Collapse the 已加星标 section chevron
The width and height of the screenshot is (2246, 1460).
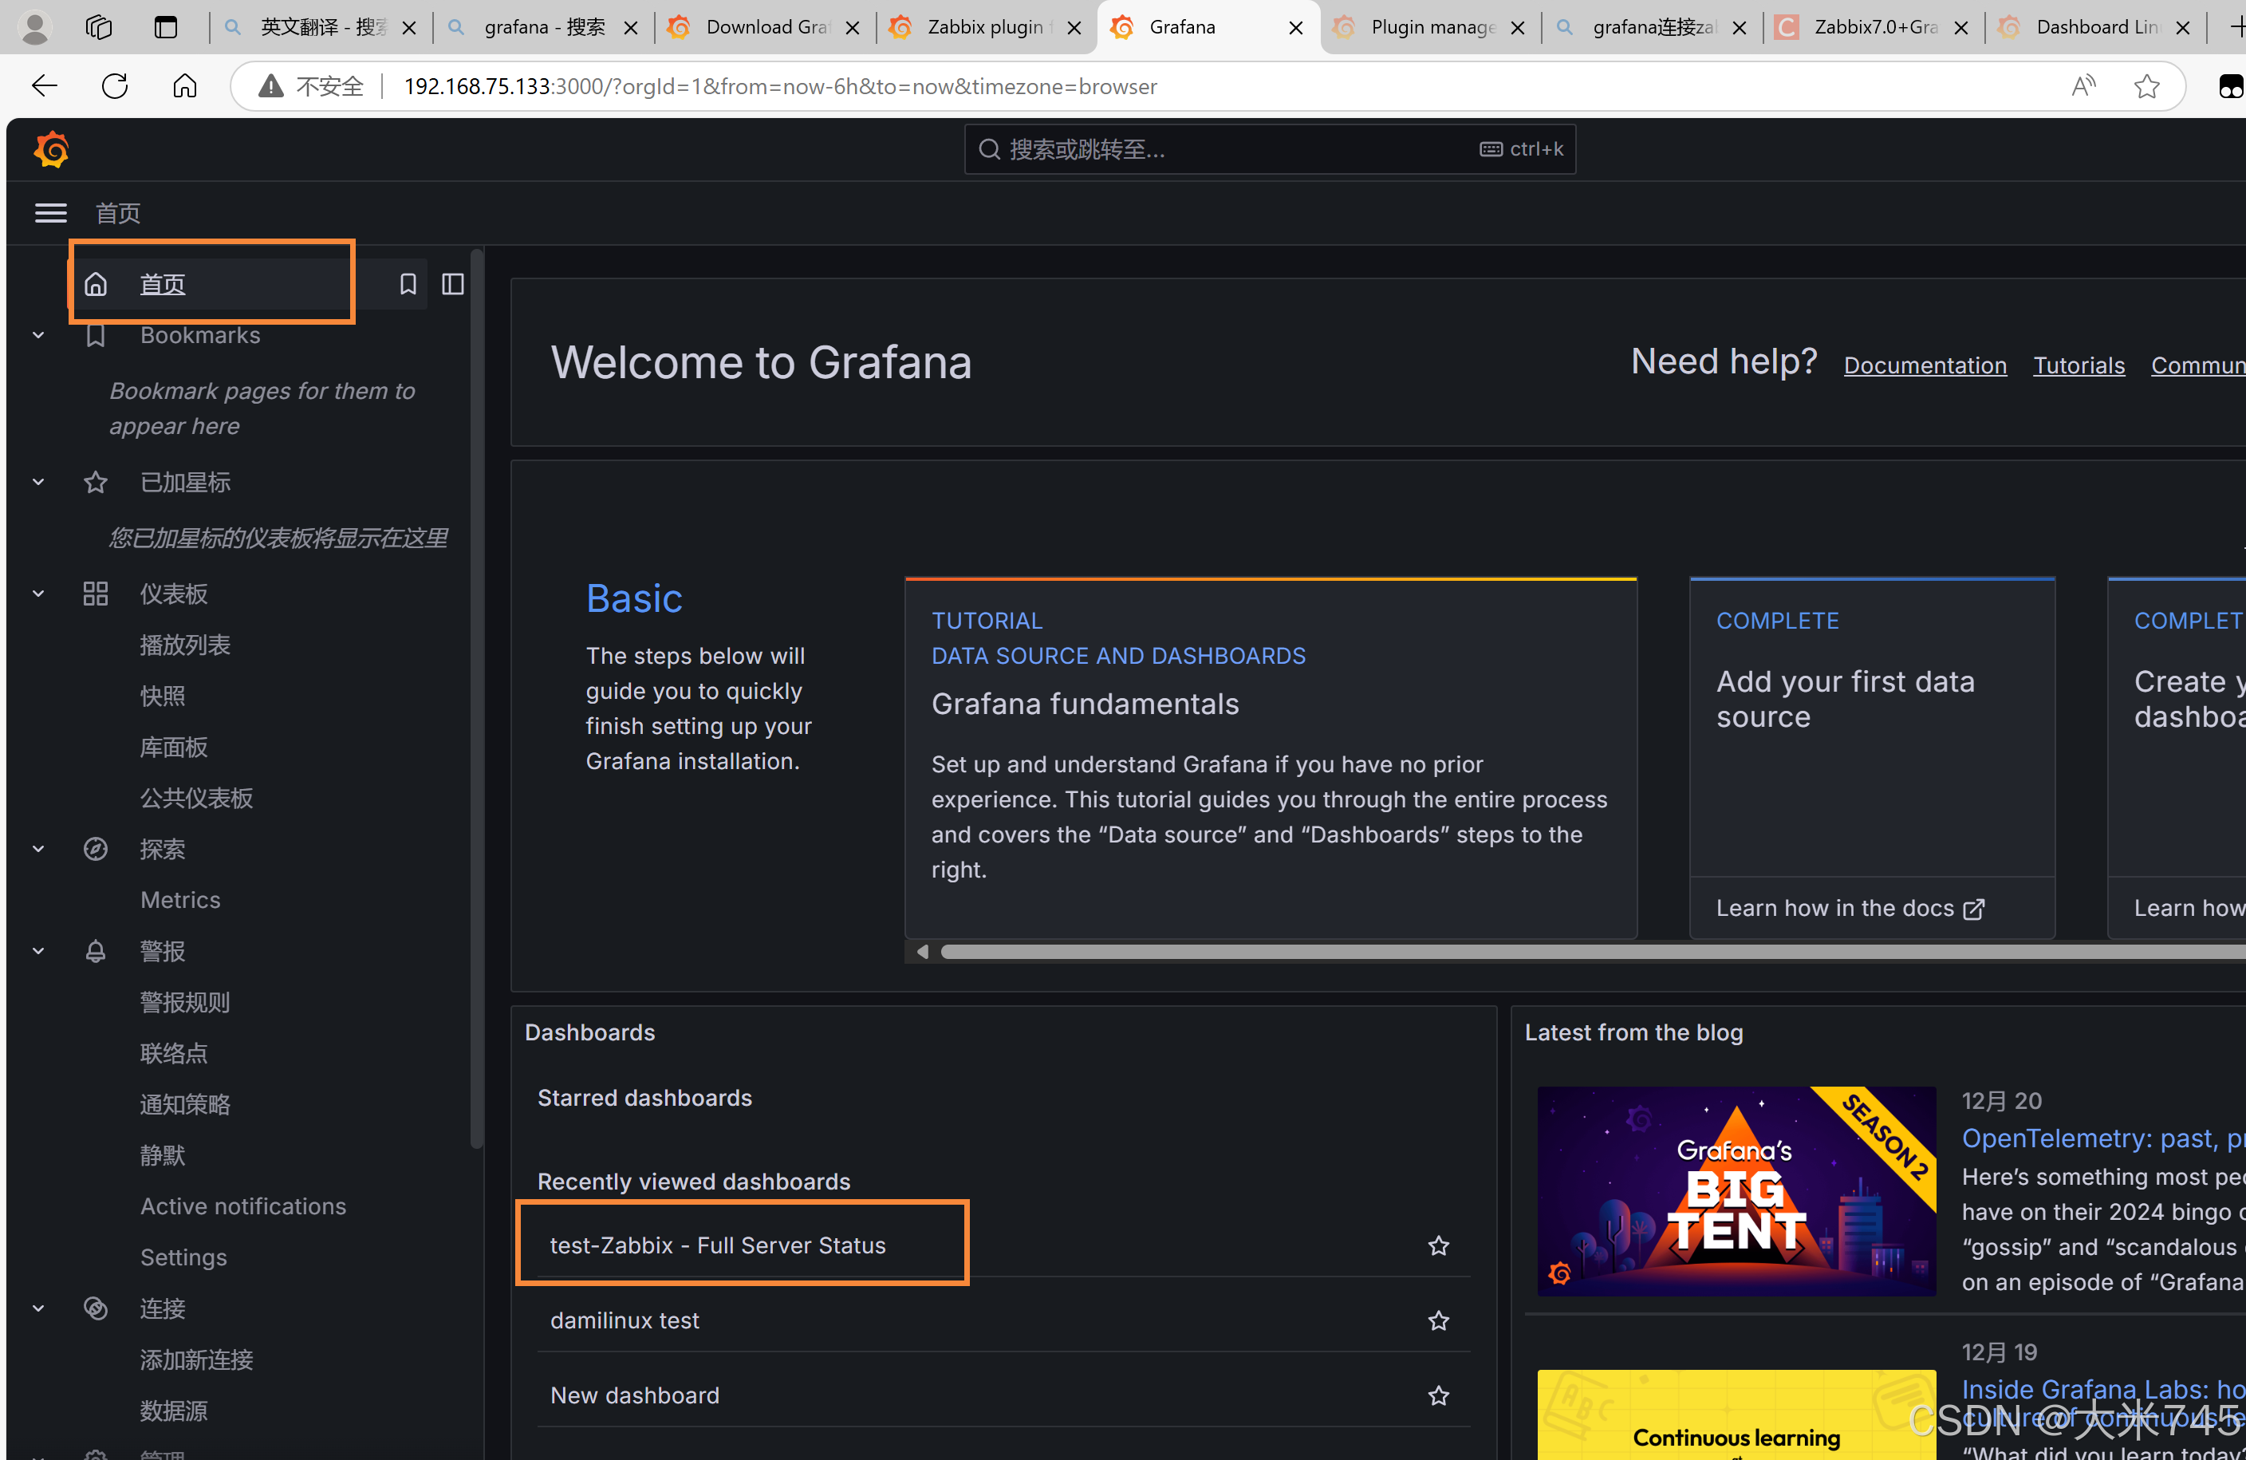point(39,482)
